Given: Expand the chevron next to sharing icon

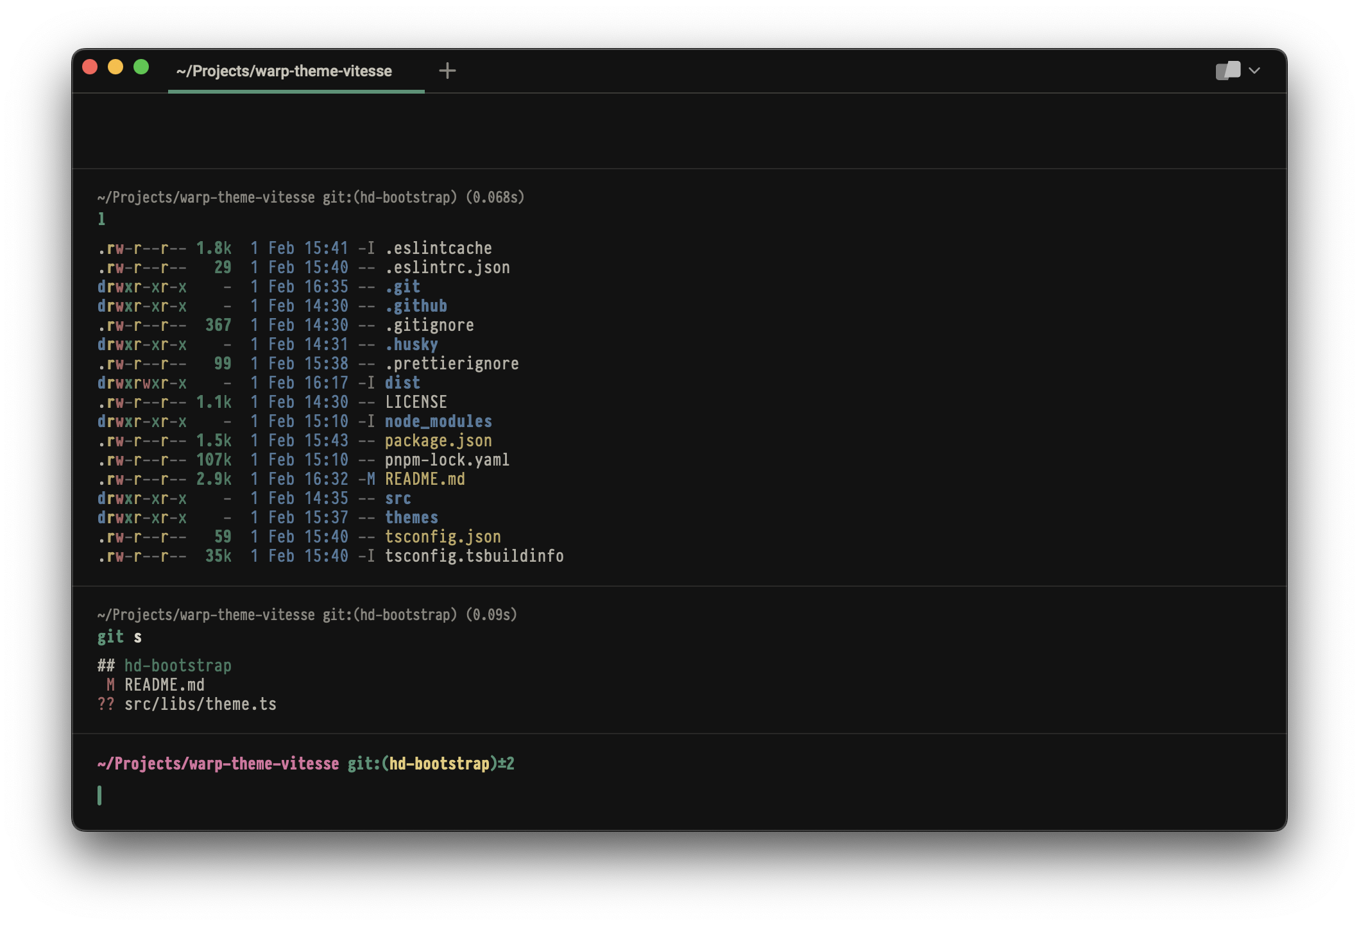Looking at the screenshot, I should (x=1255, y=71).
